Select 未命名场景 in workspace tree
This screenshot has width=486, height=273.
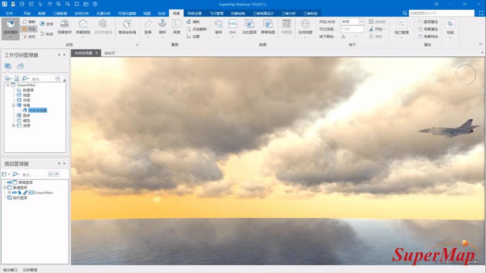click(38, 110)
